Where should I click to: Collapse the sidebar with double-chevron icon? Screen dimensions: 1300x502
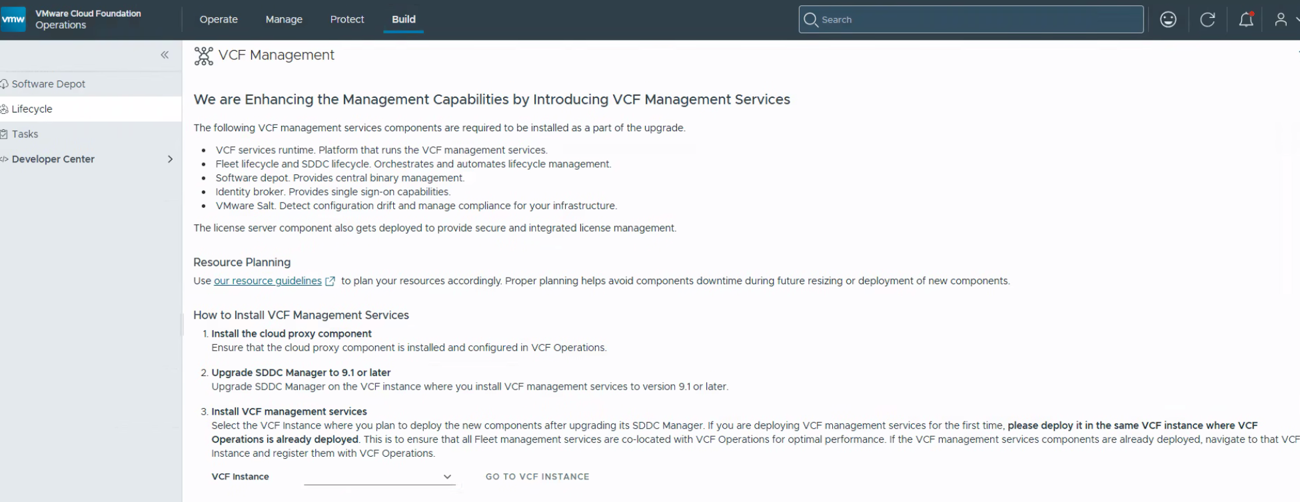point(165,55)
